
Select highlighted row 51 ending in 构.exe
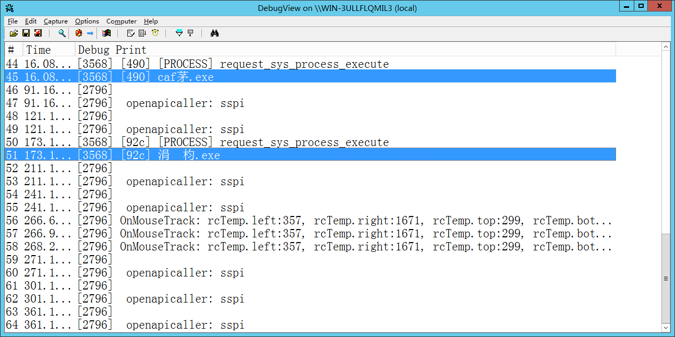[310, 155]
